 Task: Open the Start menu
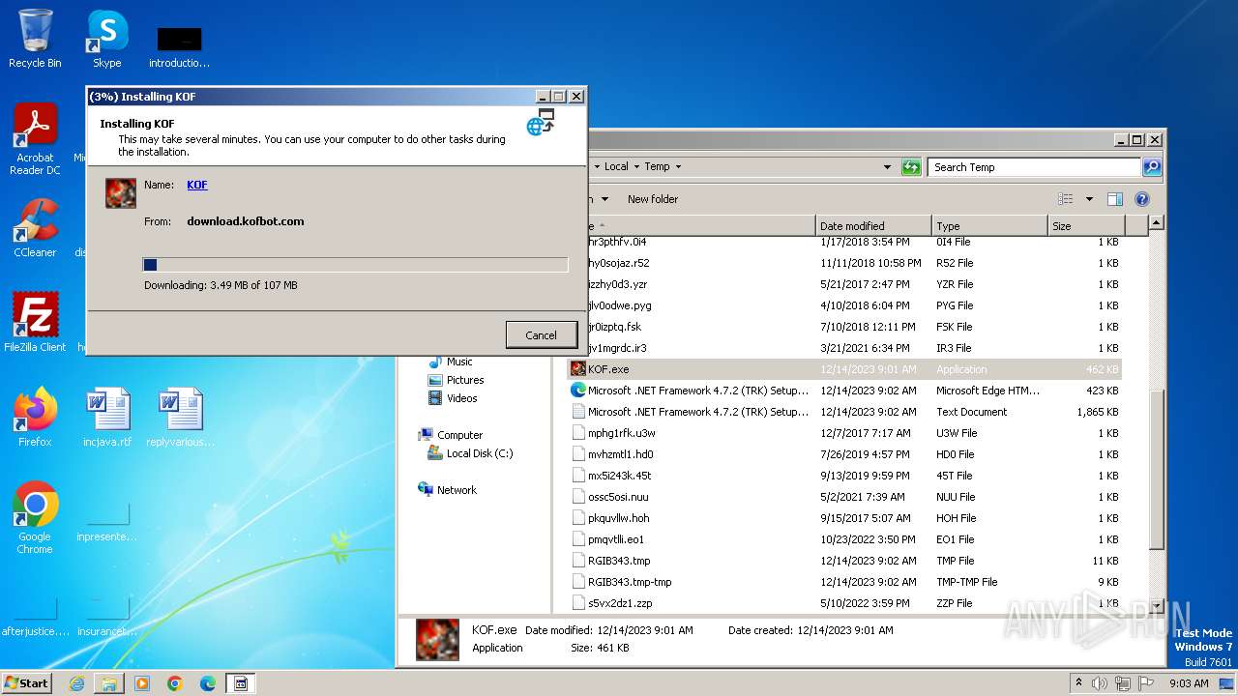[x=26, y=682]
